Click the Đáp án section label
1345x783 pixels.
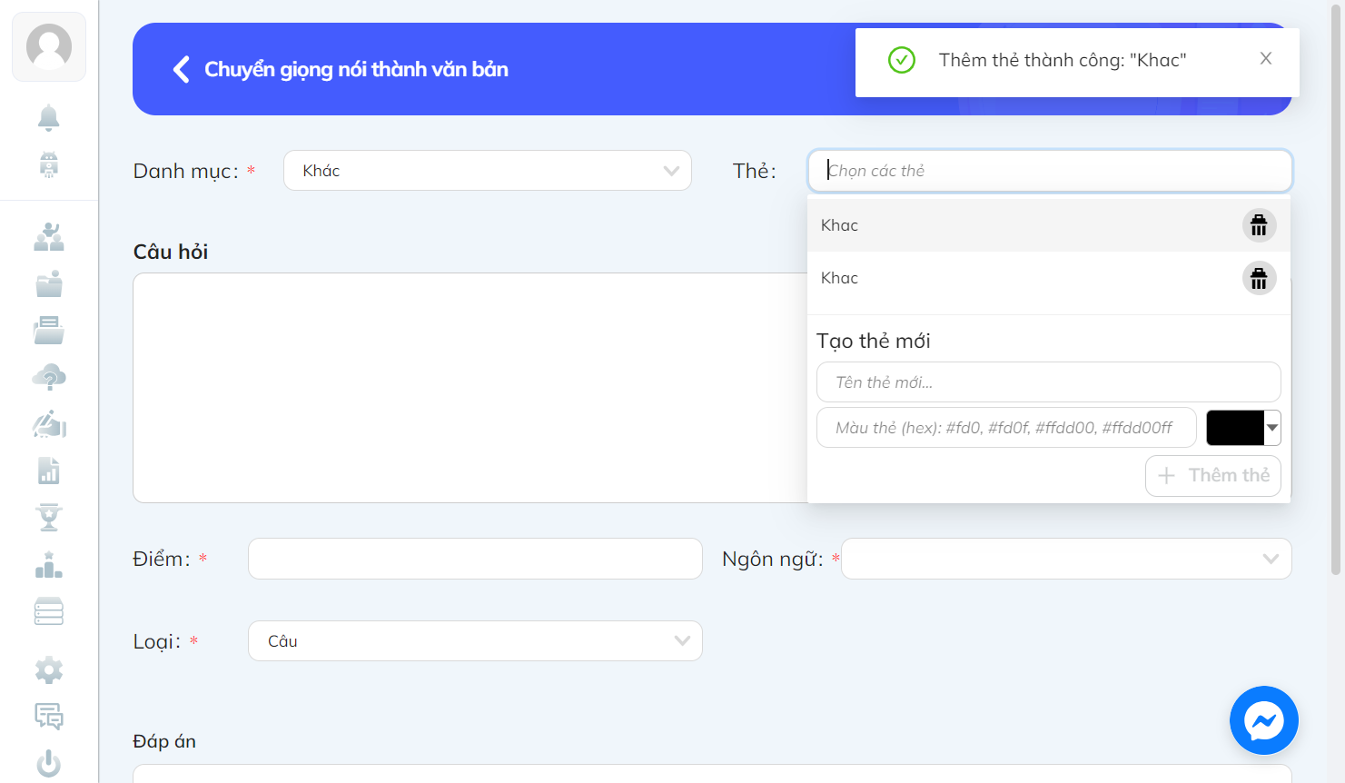click(164, 741)
